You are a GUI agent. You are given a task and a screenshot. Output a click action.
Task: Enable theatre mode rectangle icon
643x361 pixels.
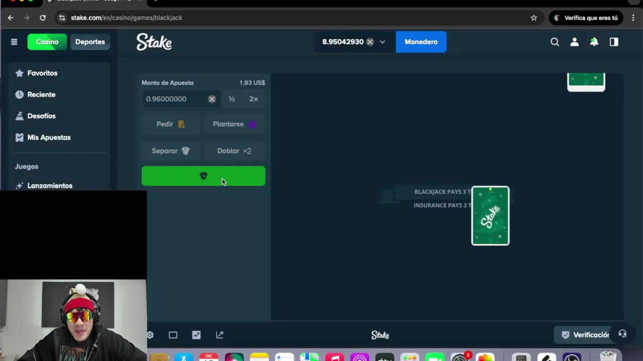pyautogui.click(x=173, y=335)
